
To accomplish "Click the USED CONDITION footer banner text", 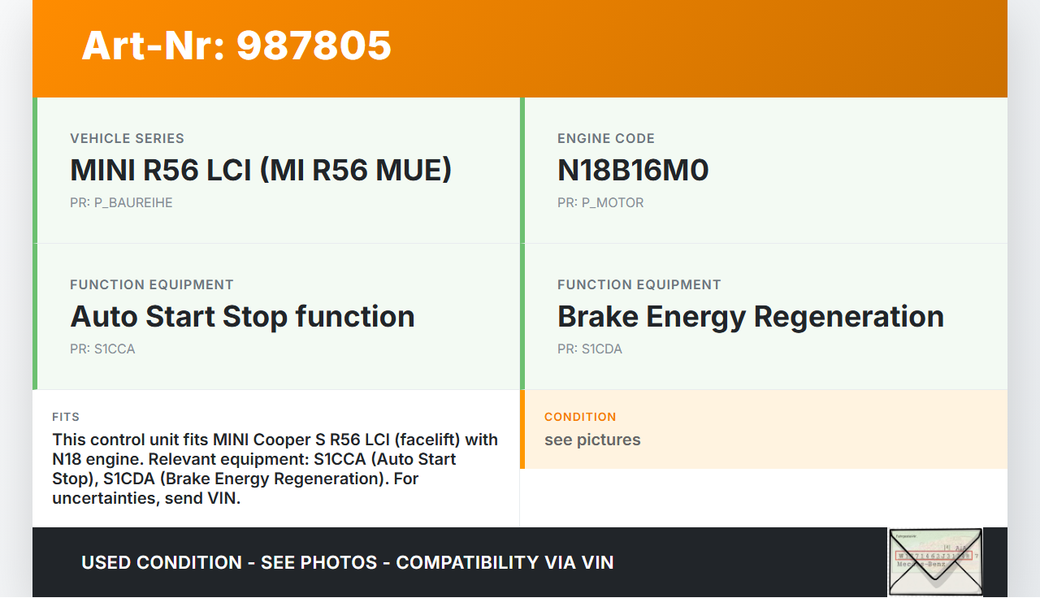I will (347, 562).
